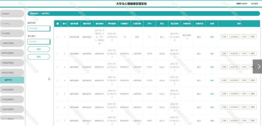The width and height of the screenshot is (262, 126).
Task: Check the checkbox for row 辅导标题3
Action: (58, 121)
